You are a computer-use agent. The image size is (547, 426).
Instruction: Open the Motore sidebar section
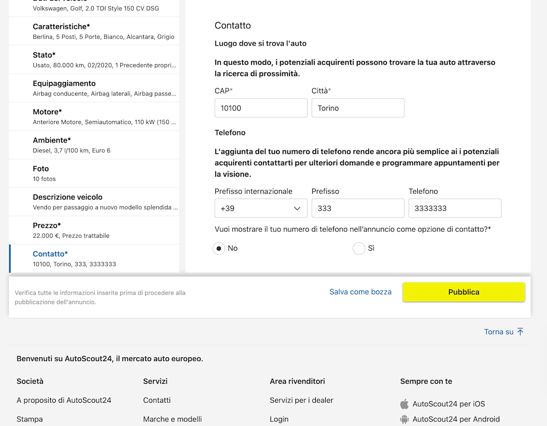pyautogui.click(x=93, y=116)
